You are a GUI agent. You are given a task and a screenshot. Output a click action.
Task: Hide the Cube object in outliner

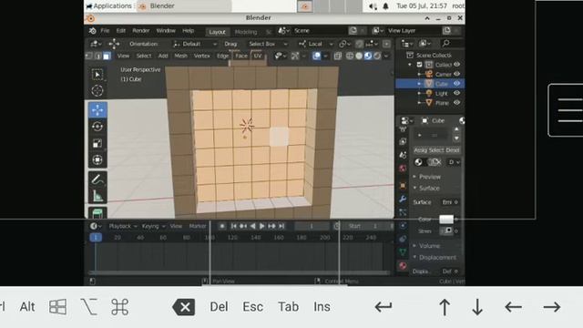(x=456, y=83)
